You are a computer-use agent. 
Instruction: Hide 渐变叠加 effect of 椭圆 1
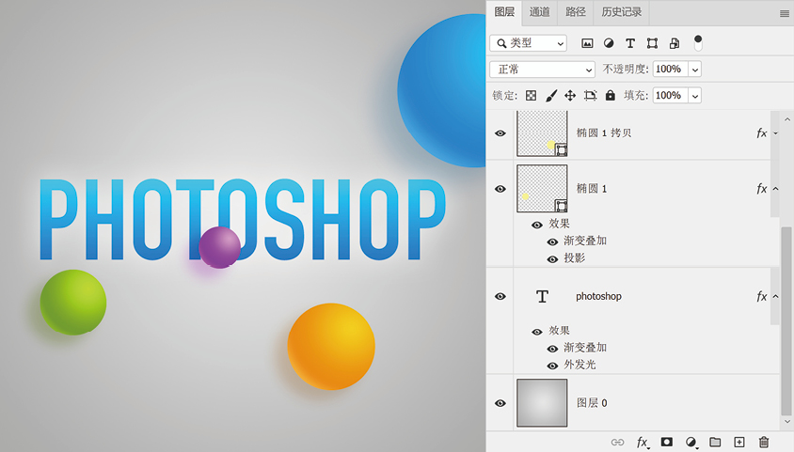pyautogui.click(x=552, y=242)
